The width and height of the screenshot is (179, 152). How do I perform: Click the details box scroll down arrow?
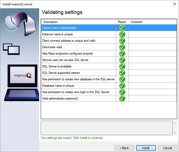(175, 133)
